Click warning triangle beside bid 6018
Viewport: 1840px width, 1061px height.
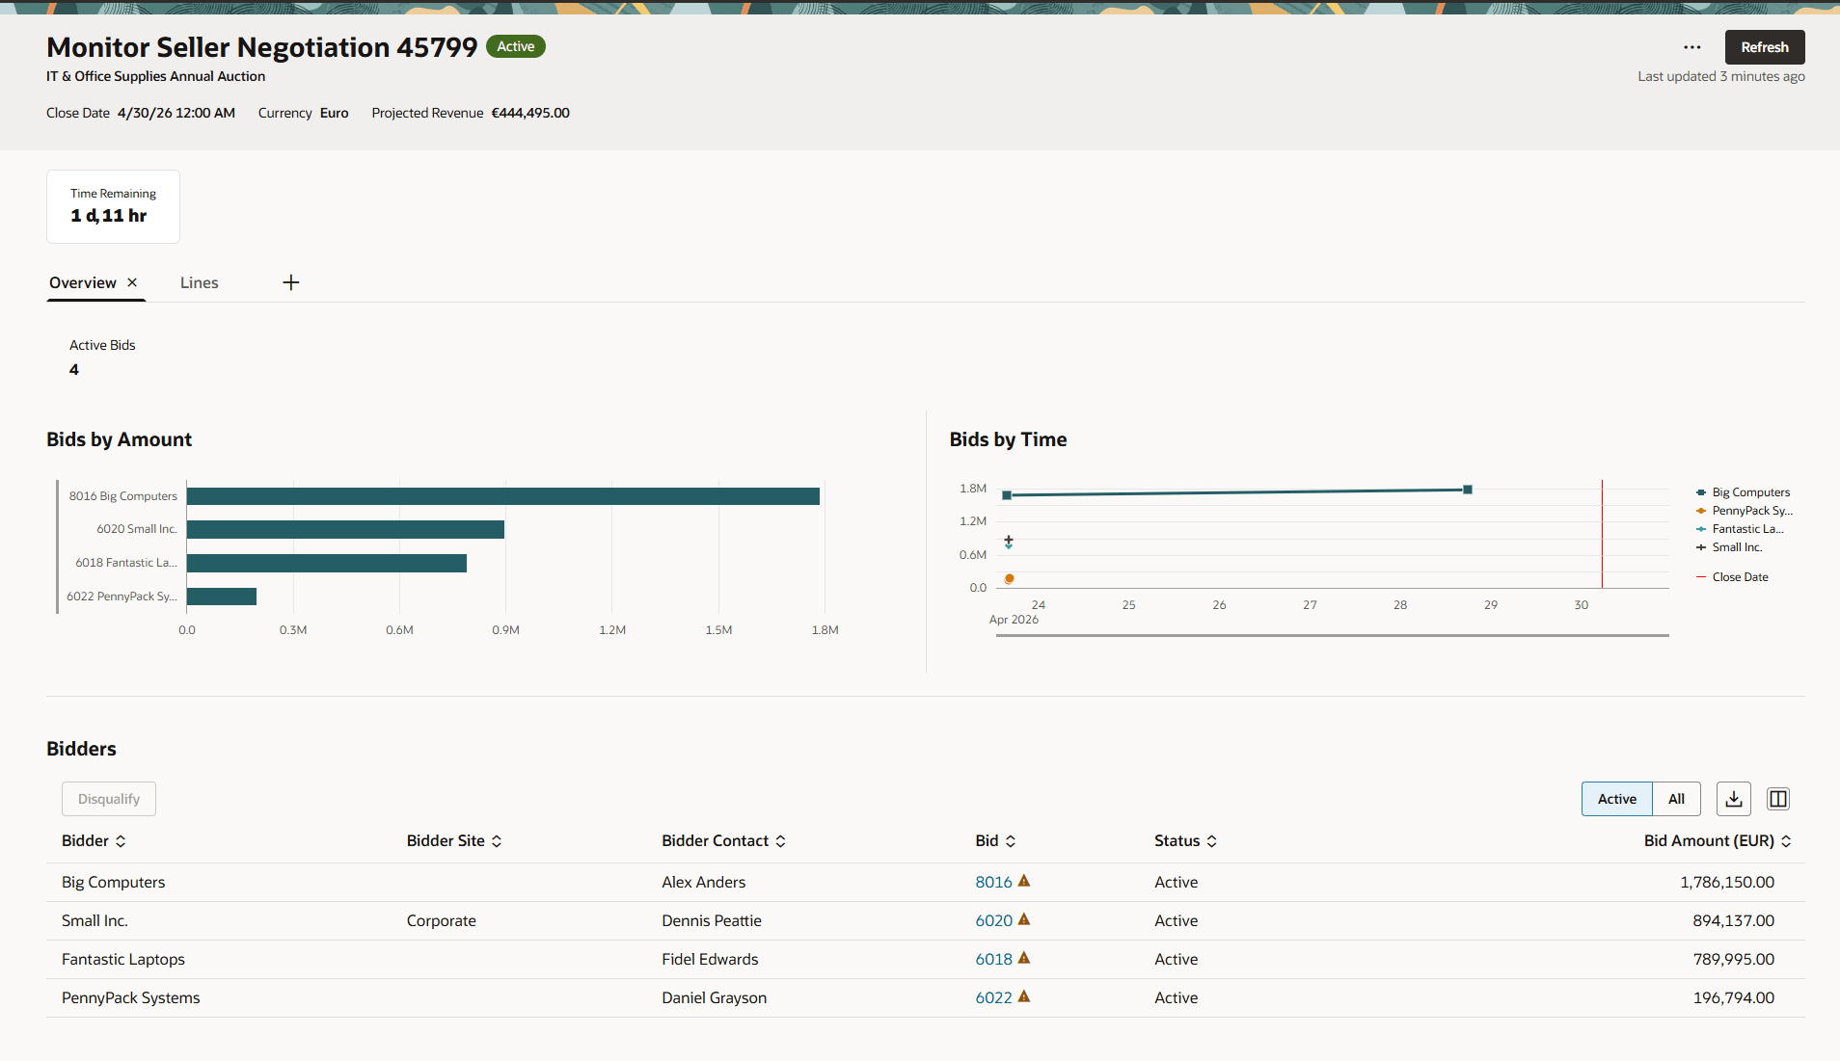point(1024,958)
